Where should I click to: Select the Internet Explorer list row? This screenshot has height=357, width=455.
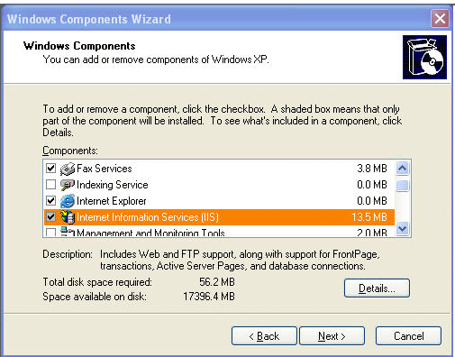[x=219, y=201]
